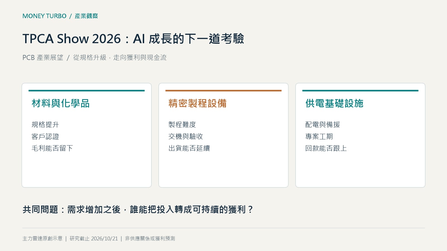
Task: Click the line 規格提升
Action: click(45, 124)
